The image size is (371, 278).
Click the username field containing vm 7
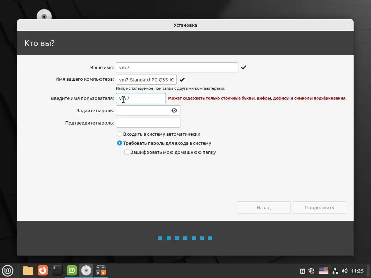click(141, 98)
